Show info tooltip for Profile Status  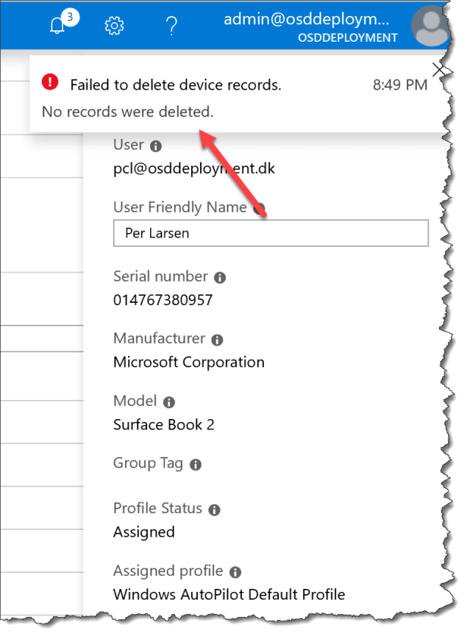click(214, 510)
